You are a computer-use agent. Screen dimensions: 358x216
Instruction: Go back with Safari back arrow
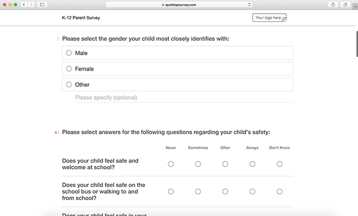point(24,5)
